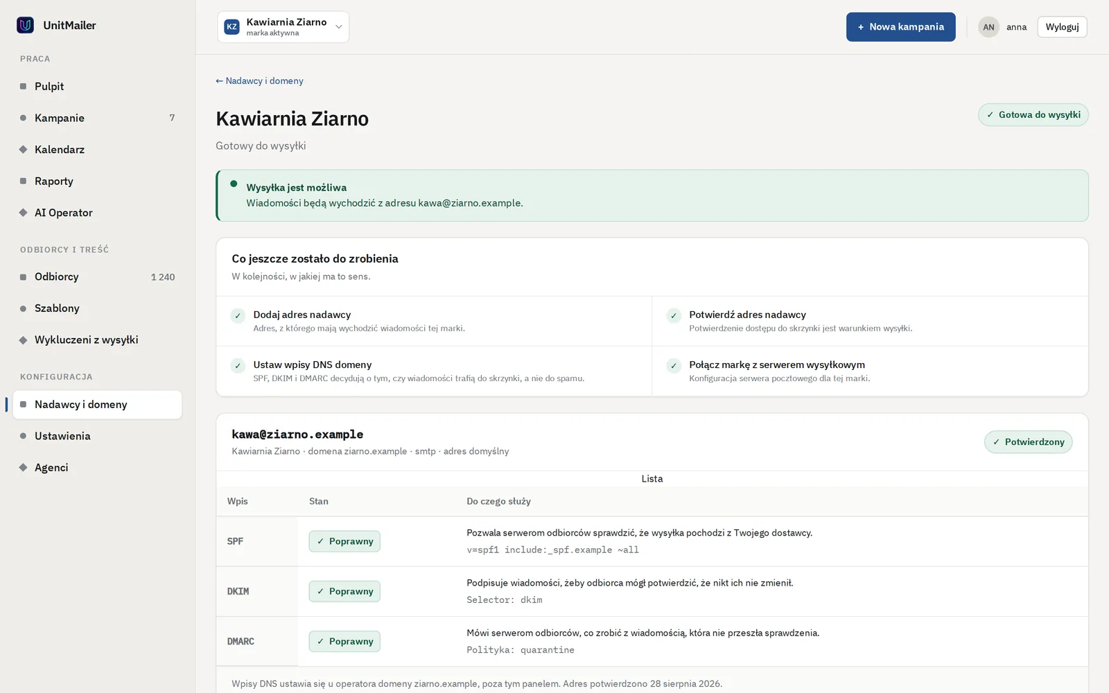This screenshot has height=693, width=1109.
Task: Click the username 'anna' in header
Action: click(1016, 27)
